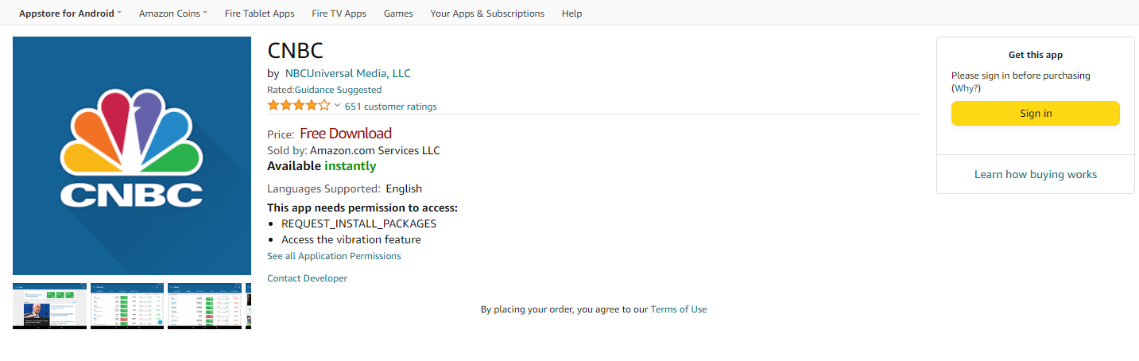Click the star rating icons
1139x361 pixels.
[x=299, y=106]
